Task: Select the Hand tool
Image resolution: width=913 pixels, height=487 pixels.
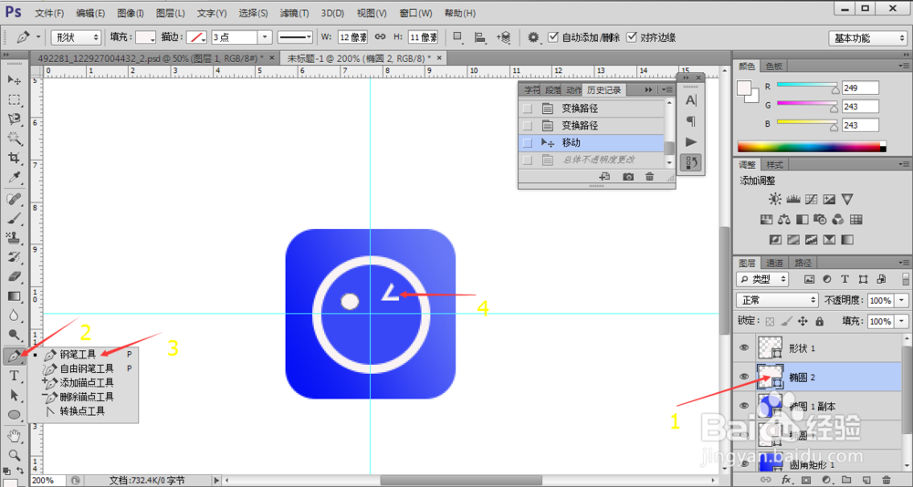Action: tap(15, 436)
